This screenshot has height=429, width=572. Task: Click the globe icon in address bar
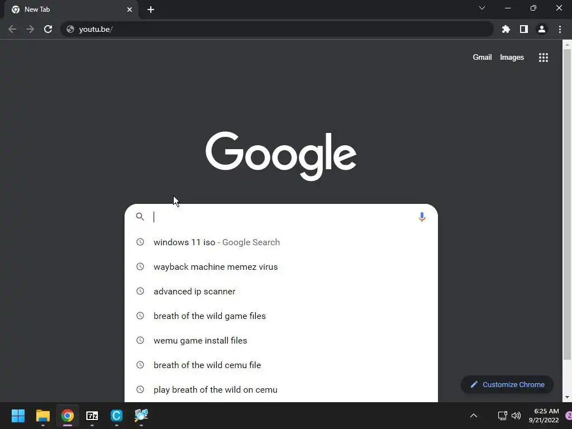click(x=70, y=29)
